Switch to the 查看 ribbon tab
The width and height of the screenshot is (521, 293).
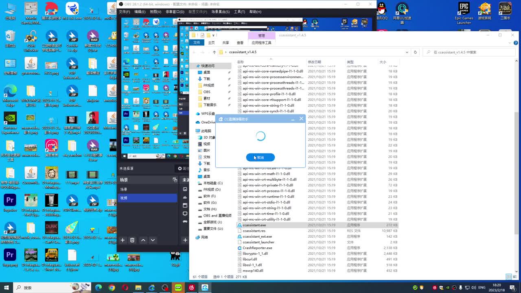tap(240, 43)
